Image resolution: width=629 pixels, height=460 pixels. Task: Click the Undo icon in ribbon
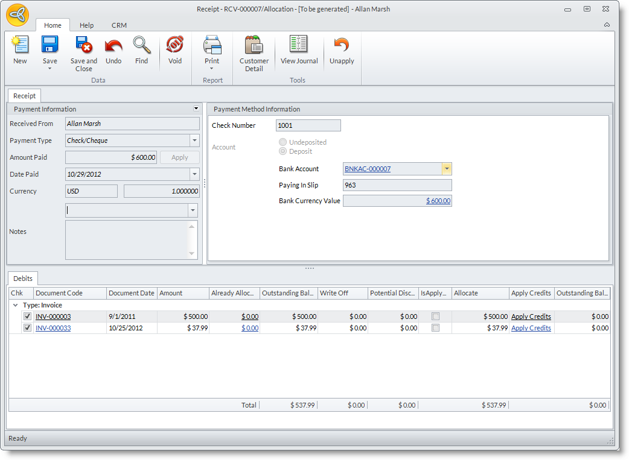pos(113,46)
